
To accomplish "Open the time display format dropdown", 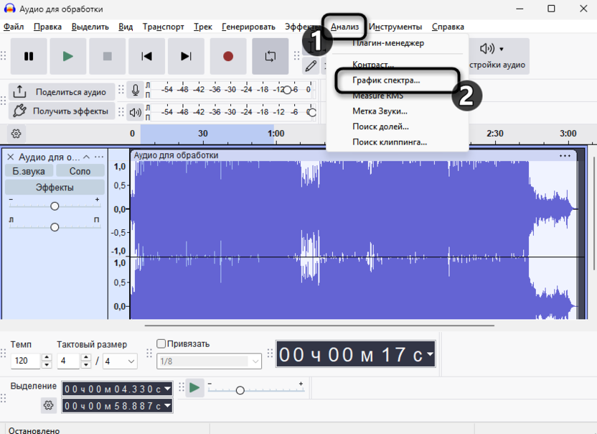I will pyautogui.click(x=431, y=354).
